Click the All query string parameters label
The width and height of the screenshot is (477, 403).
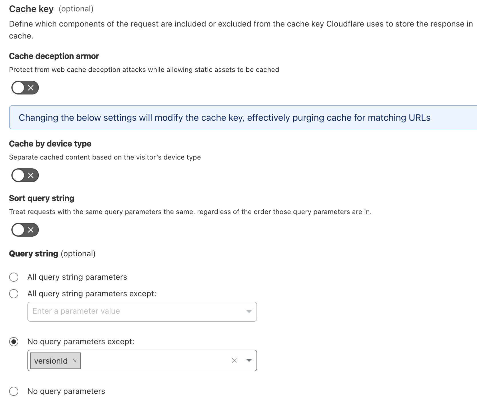(x=77, y=277)
